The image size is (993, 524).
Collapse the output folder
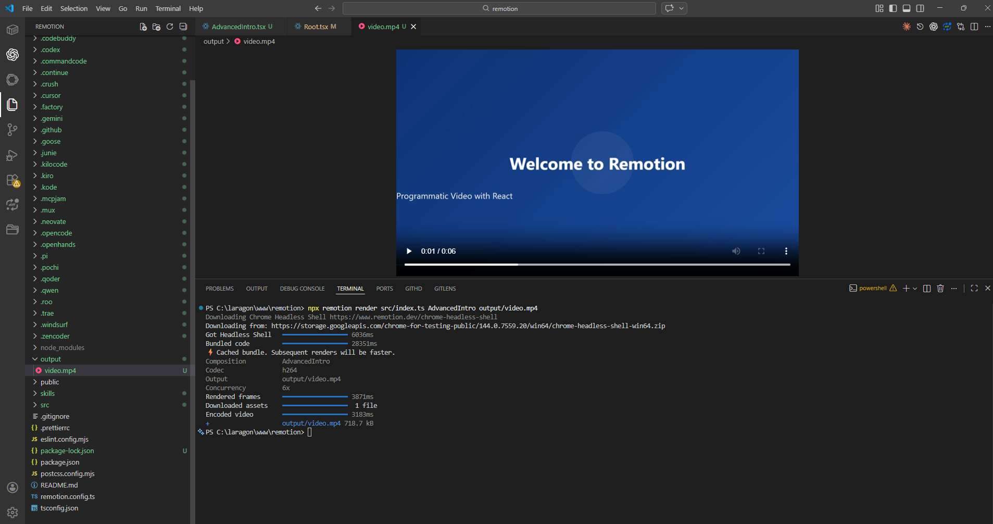pos(51,359)
